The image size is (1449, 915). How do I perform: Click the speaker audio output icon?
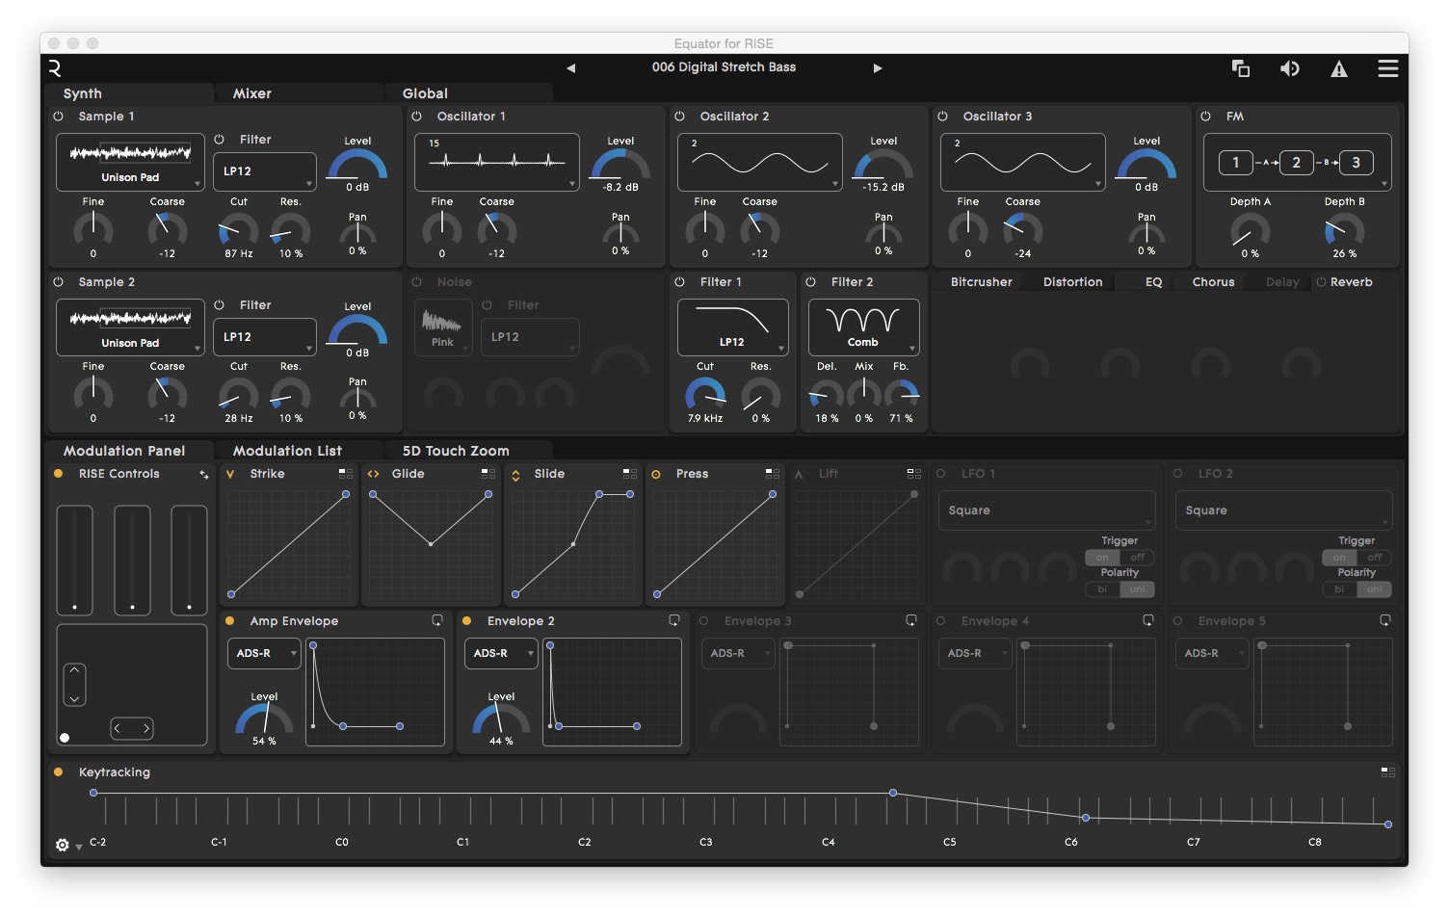[1290, 68]
